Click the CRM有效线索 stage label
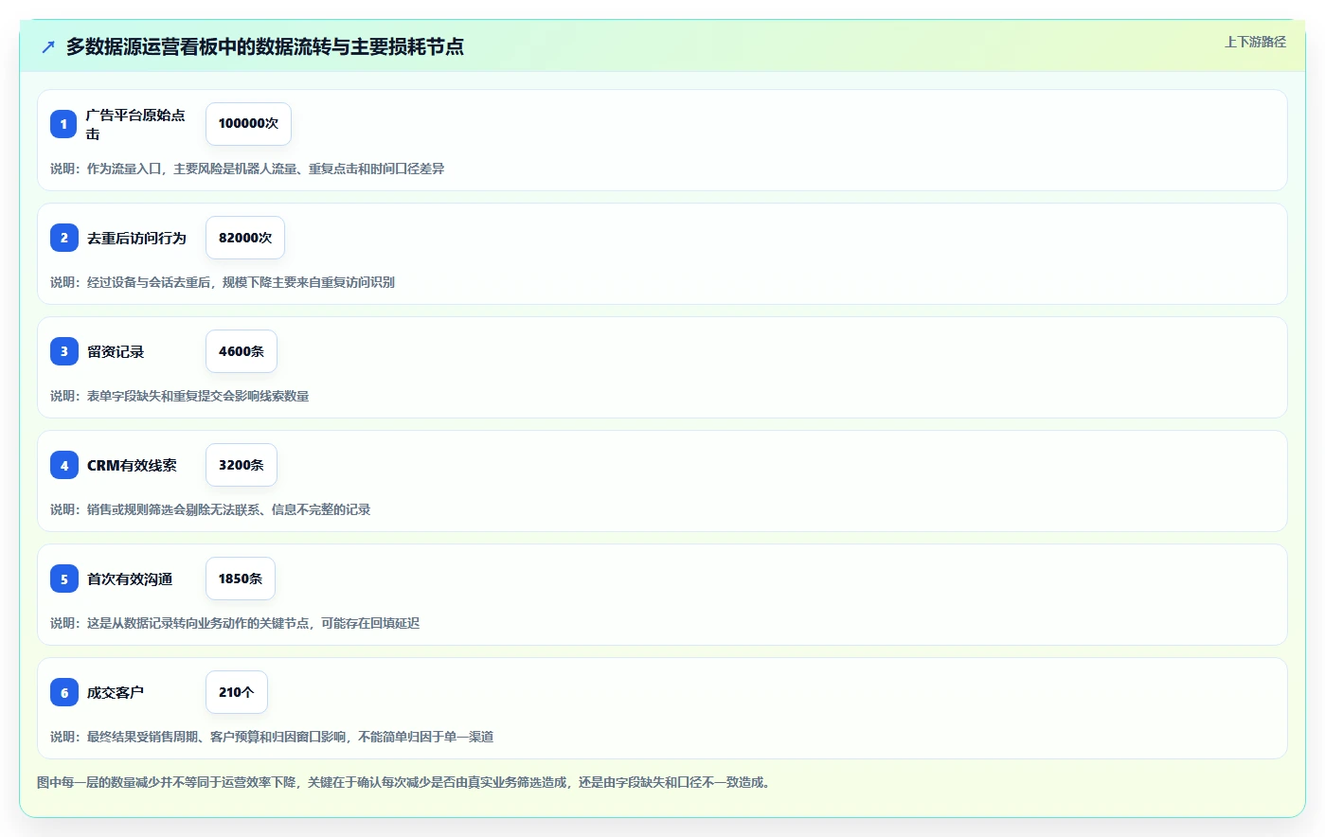Image resolution: width=1325 pixels, height=837 pixels. pyautogui.click(x=132, y=465)
